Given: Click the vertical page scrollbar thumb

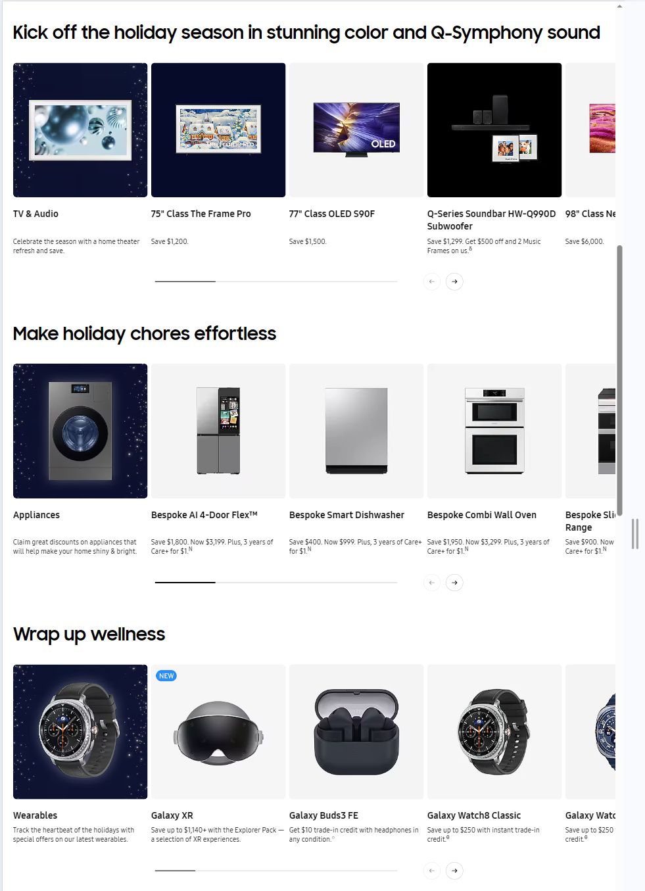Looking at the screenshot, I should pos(619,381).
